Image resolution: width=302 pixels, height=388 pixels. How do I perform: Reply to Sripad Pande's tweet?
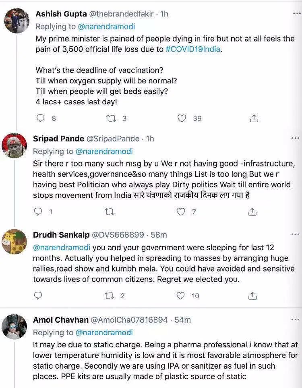(38, 212)
